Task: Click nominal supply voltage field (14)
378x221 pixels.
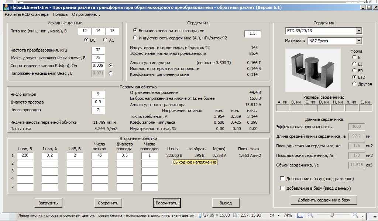Action: pyautogui.click(x=98, y=31)
